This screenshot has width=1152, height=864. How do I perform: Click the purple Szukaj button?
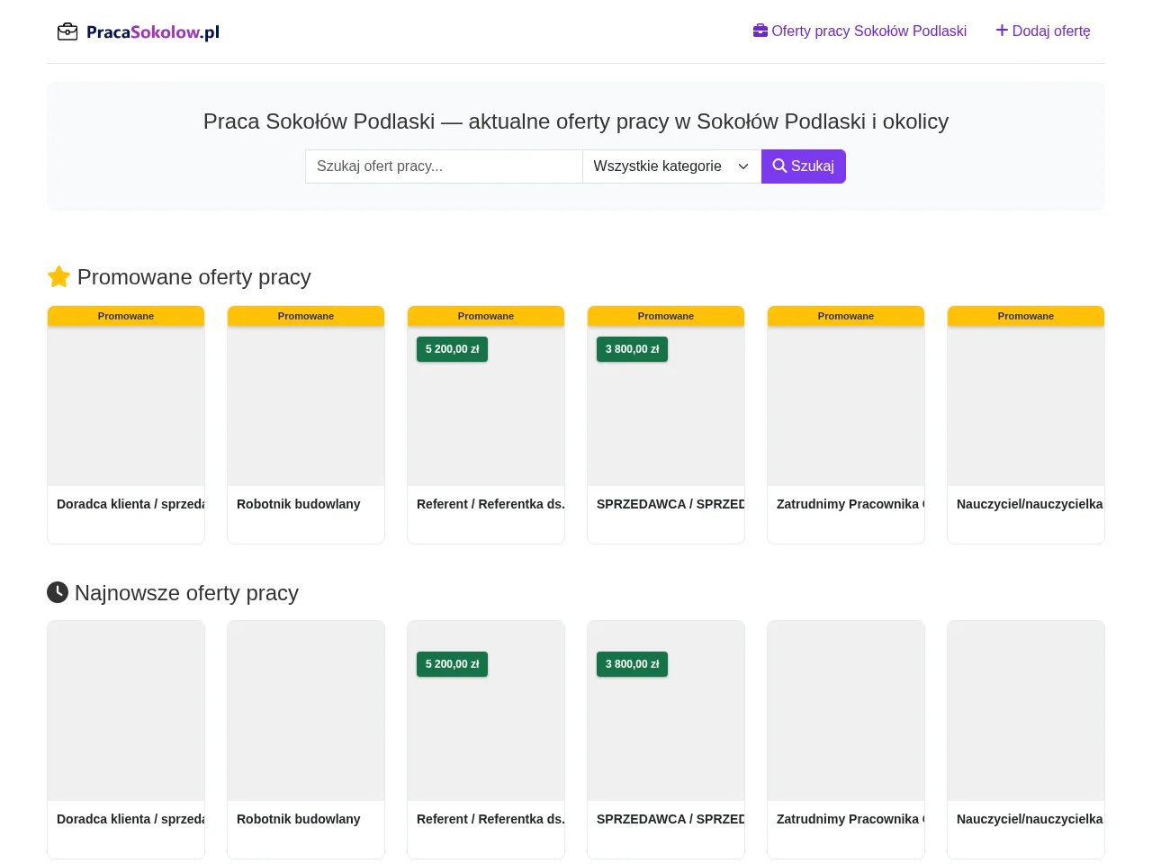pos(804,166)
